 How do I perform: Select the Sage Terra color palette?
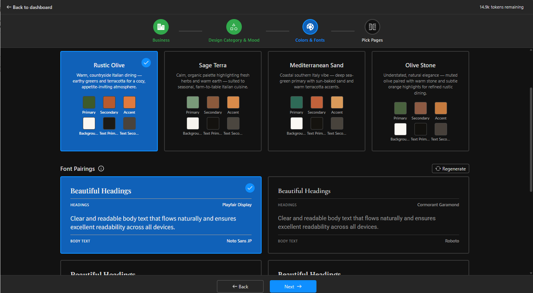coord(213,101)
